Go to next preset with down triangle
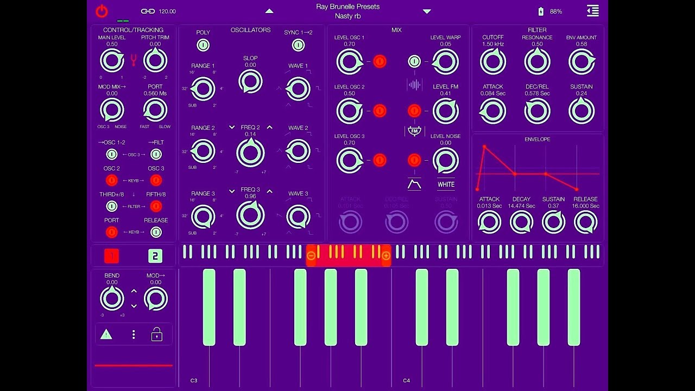This screenshot has height=391, width=695. click(x=427, y=11)
